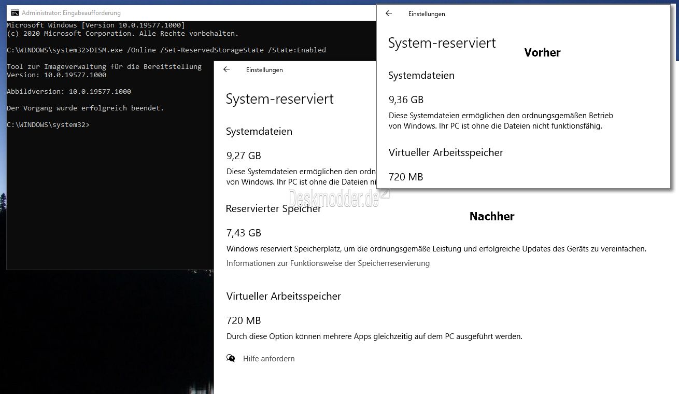Click the DISM.exe Set-ReservedStorageState command line
This screenshot has height=394, width=679.
point(166,50)
